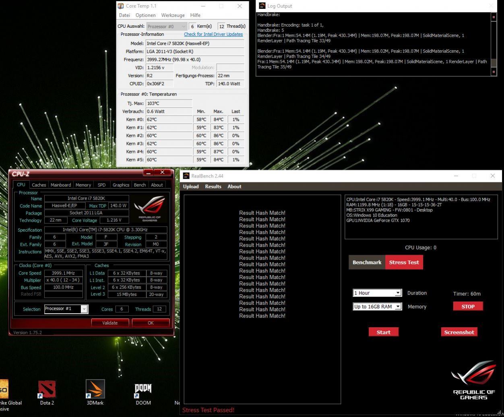Click the Model field in Core Temp
The width and height of the screenshot is (504, 417).
(x=195, y=43)
